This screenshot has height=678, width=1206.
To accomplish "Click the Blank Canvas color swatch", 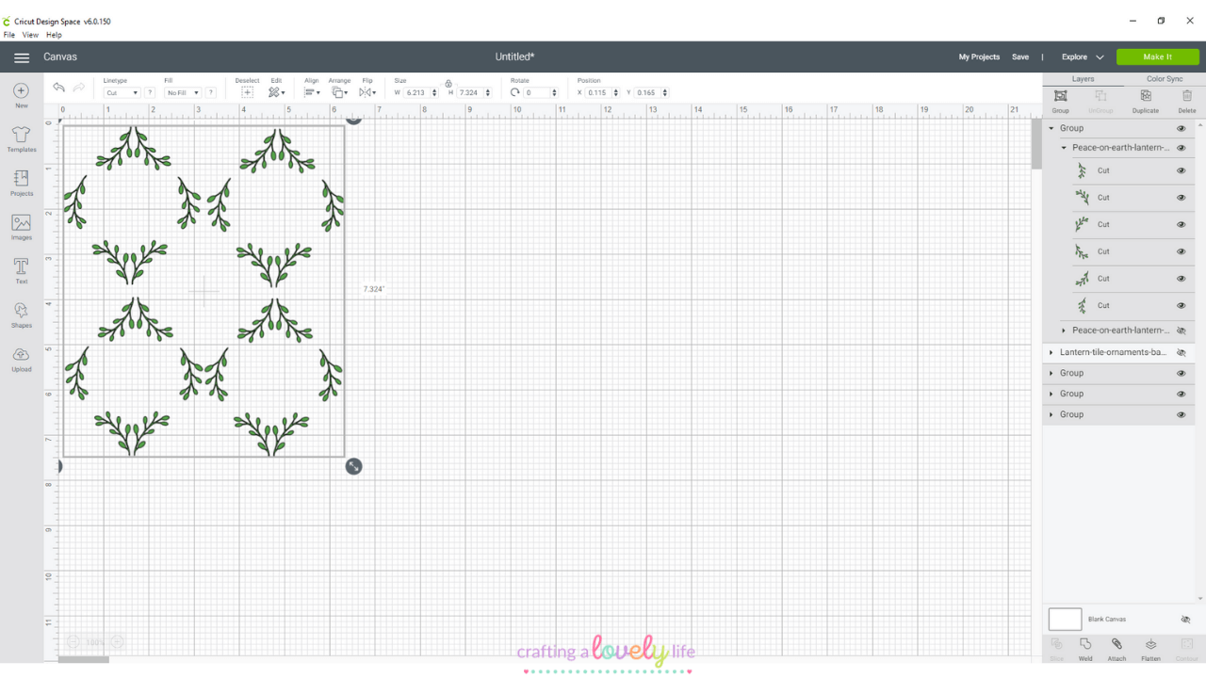I will pyautogui.click(x=1065, y=620).
